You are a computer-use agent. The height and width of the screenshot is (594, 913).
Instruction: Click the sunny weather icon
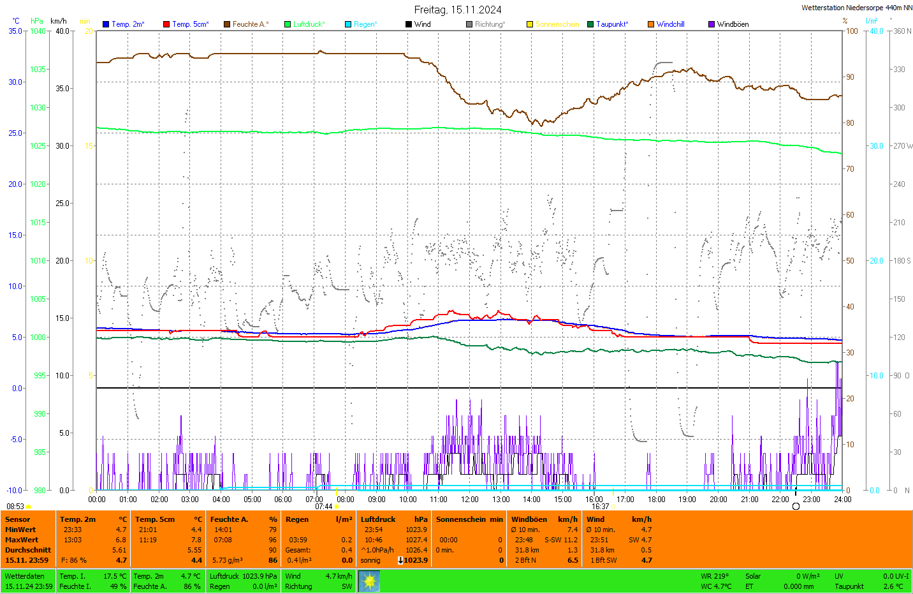[369, 581]
